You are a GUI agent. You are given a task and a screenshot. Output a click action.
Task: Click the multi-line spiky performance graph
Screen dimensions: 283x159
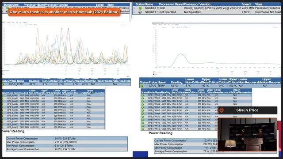(x=66, y=47)
